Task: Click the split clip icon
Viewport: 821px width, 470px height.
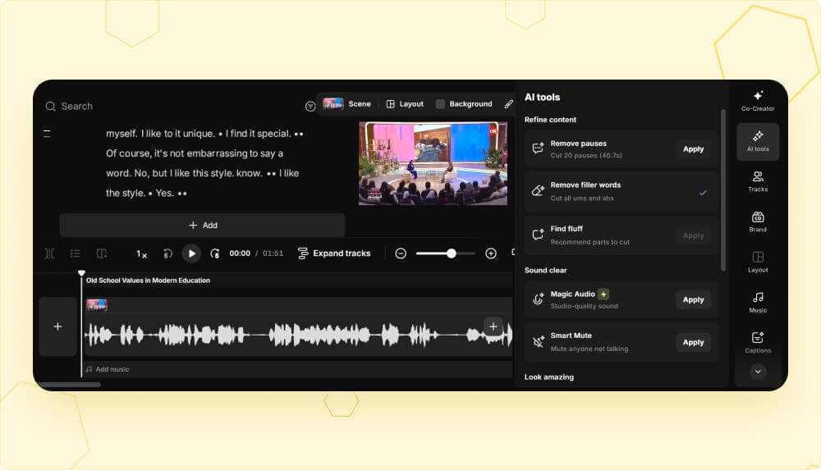Action: point(50,253)
